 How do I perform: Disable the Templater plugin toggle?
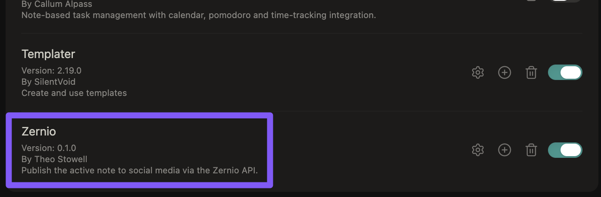point(565,73)
